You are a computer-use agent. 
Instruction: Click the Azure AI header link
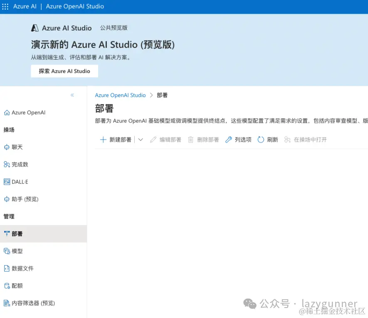(25, 6)
